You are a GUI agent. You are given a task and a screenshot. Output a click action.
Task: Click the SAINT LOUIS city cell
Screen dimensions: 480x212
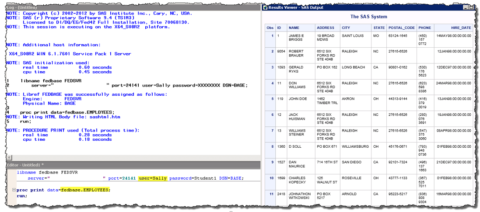pyautogui.click(x=353, y=36)
